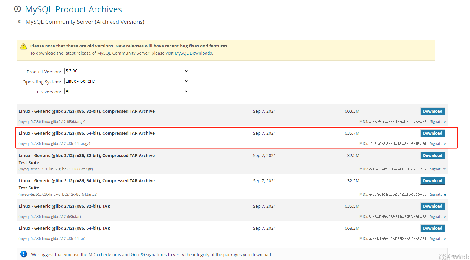This screenshot has height=260, width=470.
Task: Select filename (mysql-test-5.7.36-linux-glibc2.12-i686.tar.gz)
Action: click(x=56, y=169)
